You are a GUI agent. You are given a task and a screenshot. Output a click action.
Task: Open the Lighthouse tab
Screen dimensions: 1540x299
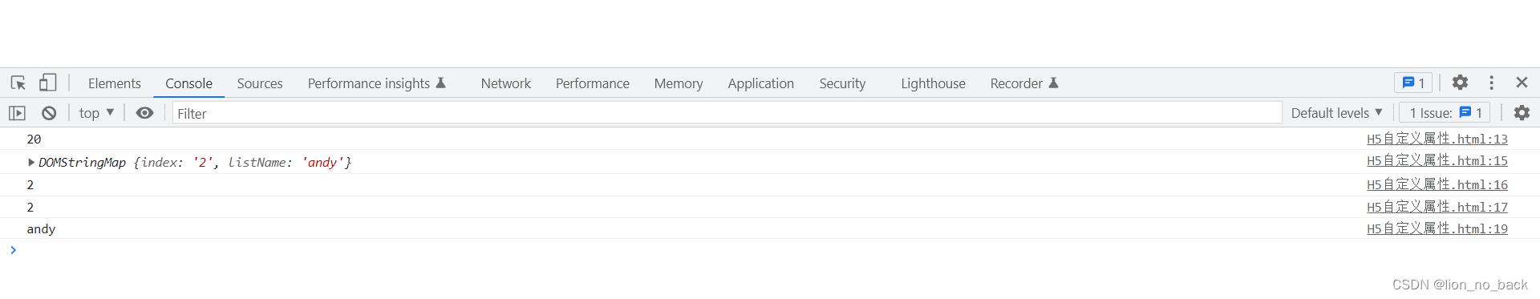tap(933, 83)
